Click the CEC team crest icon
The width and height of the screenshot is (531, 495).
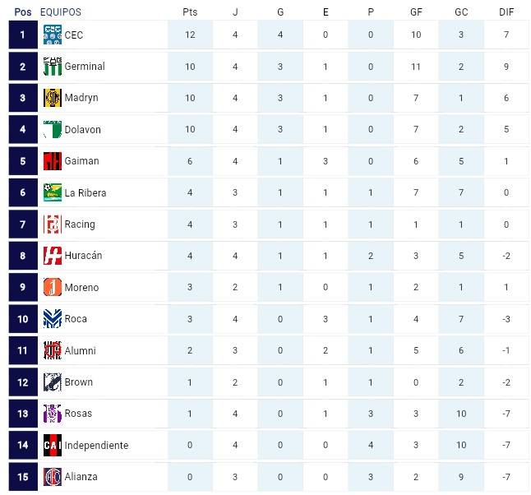pos(53,35)
